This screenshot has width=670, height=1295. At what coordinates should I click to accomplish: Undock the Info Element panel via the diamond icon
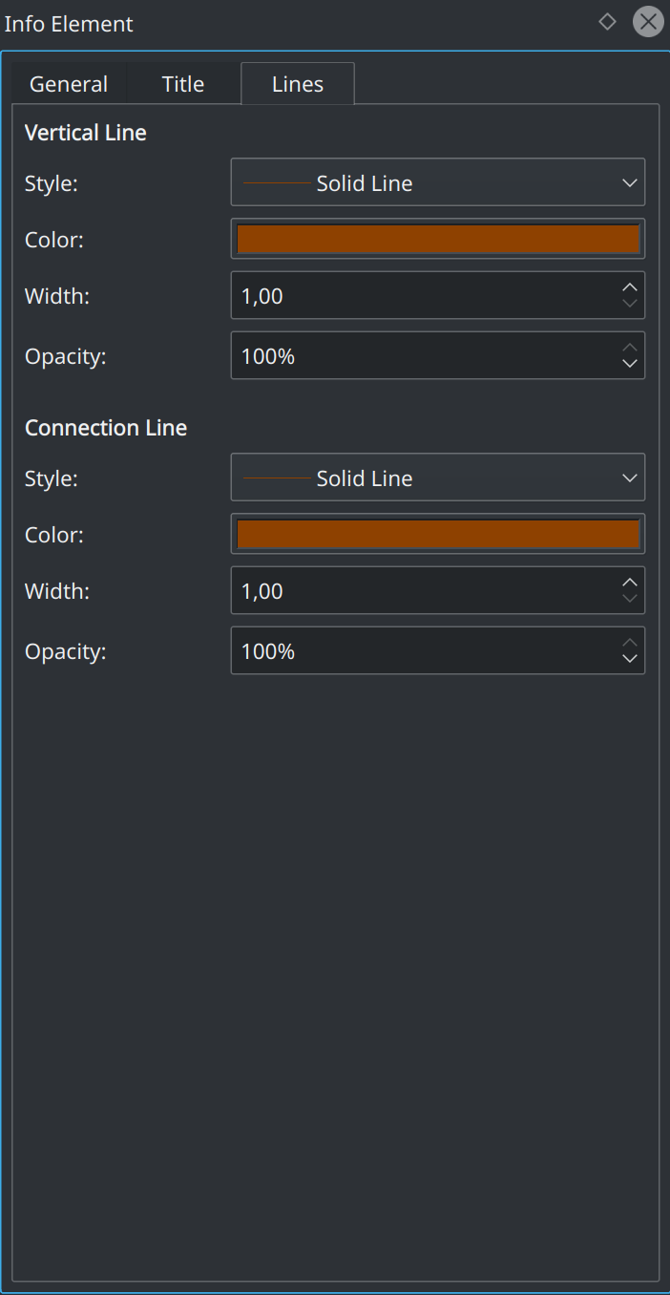(x=608, y=21)
